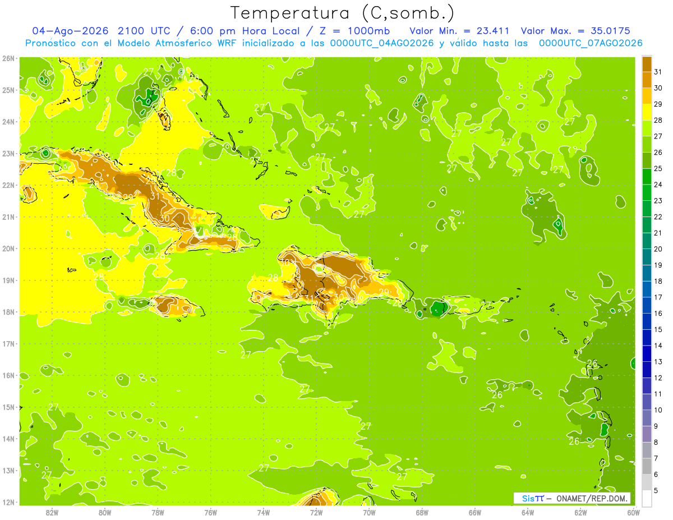Click the "22N" latitude axis label

[x=8, y=185]
